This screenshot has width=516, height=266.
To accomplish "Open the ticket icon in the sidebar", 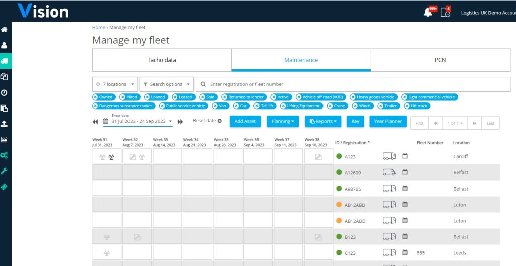I will (4, 187).
